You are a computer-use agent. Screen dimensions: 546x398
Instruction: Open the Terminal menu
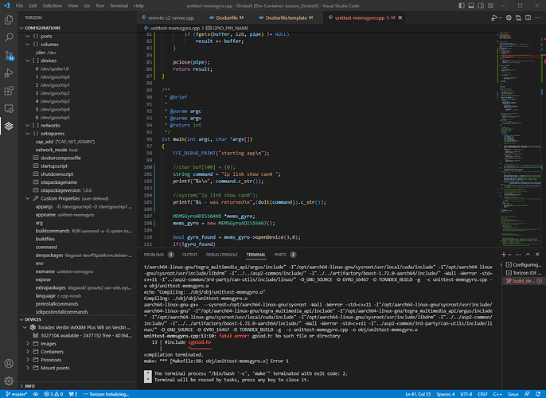pos(119,6)
